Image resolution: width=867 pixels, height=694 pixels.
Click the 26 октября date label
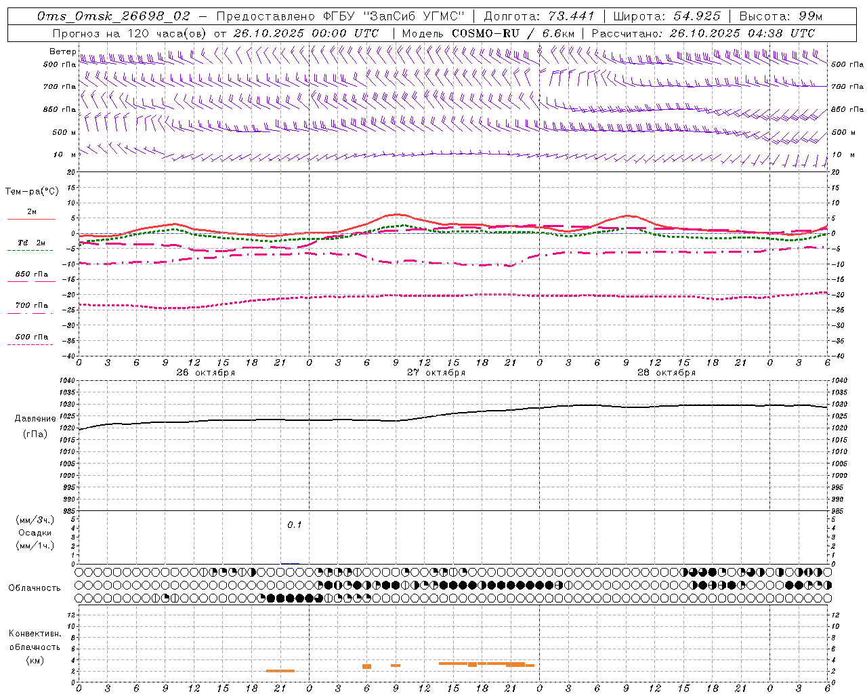tap(206, 373)
